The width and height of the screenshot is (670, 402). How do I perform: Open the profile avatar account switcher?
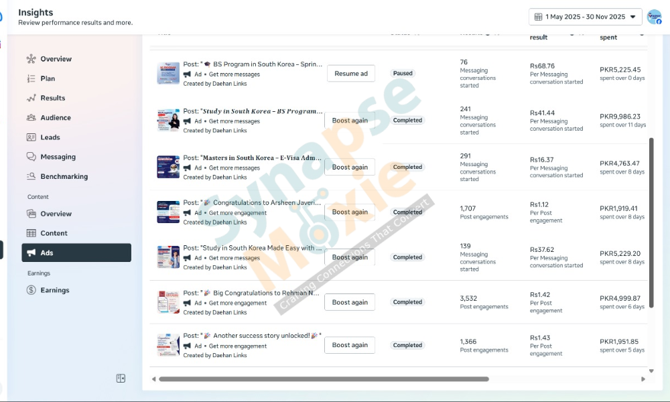(x=654, y=17)
